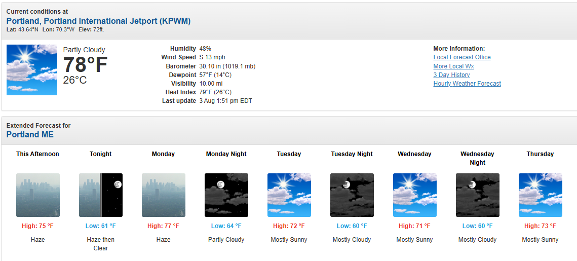This screenshot has width=577, height=261.
Task: Open the Hourly Weather Forecast link
Action: (467, 84)
